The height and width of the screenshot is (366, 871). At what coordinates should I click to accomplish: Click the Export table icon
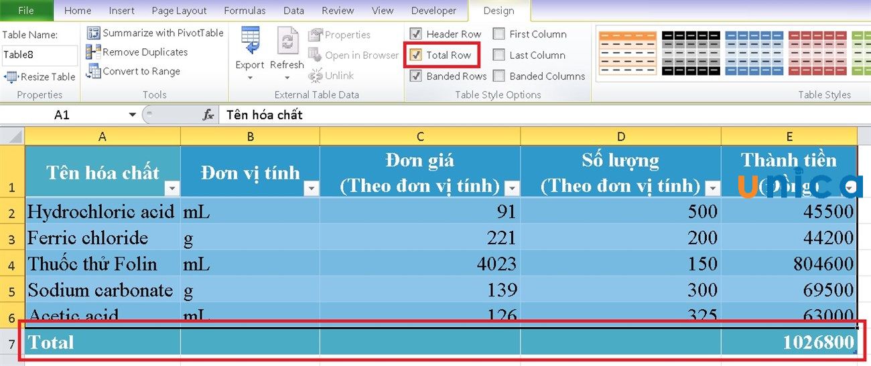[250, 41]
